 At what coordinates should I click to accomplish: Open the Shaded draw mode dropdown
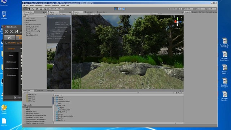(79, 14)
